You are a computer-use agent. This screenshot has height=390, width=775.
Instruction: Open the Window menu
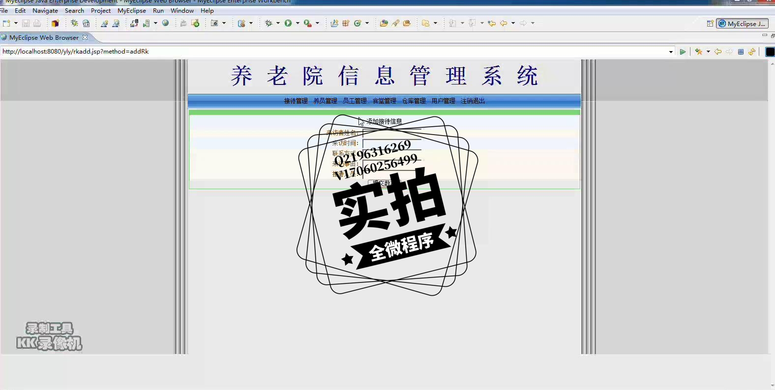(182, 10)
